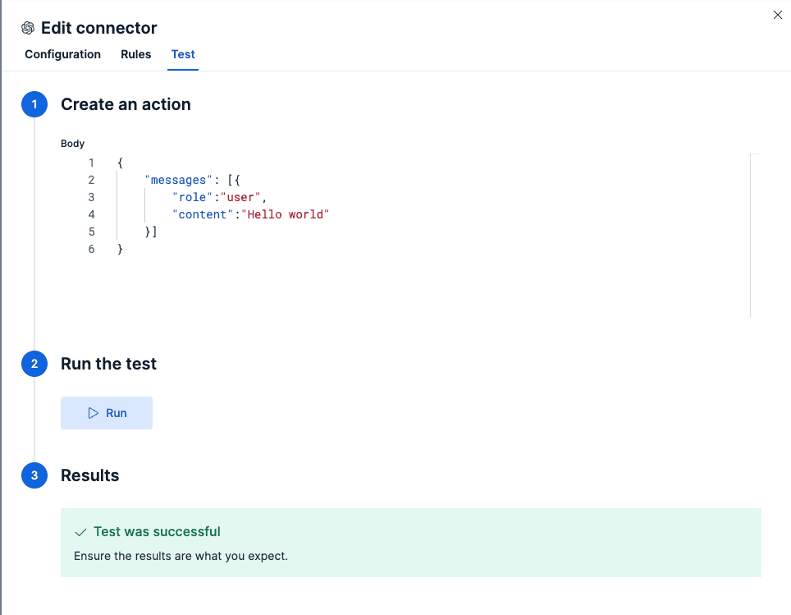Click the "Test was successful" message
This screenshot has width=791, height=615.
point(157,532)
